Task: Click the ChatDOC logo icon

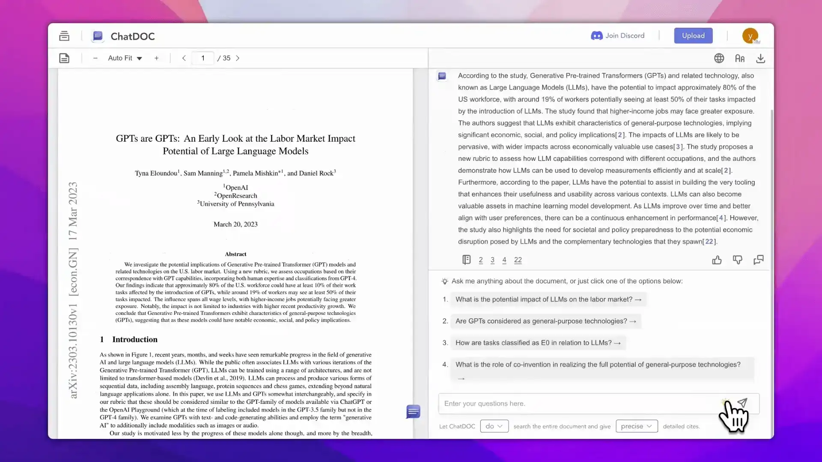Action: tap(98, 36)
